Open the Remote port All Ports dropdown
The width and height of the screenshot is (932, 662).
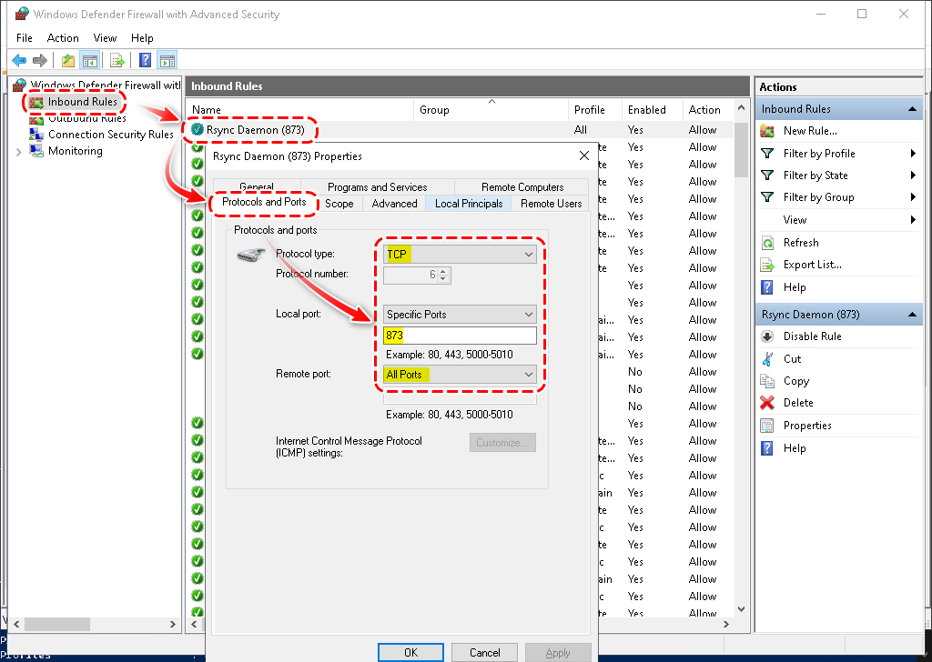460,375
